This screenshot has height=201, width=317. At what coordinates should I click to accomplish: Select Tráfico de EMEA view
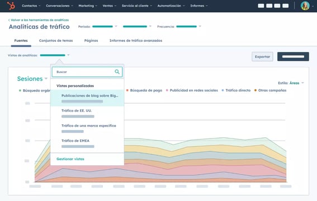(x=87, y=143)
